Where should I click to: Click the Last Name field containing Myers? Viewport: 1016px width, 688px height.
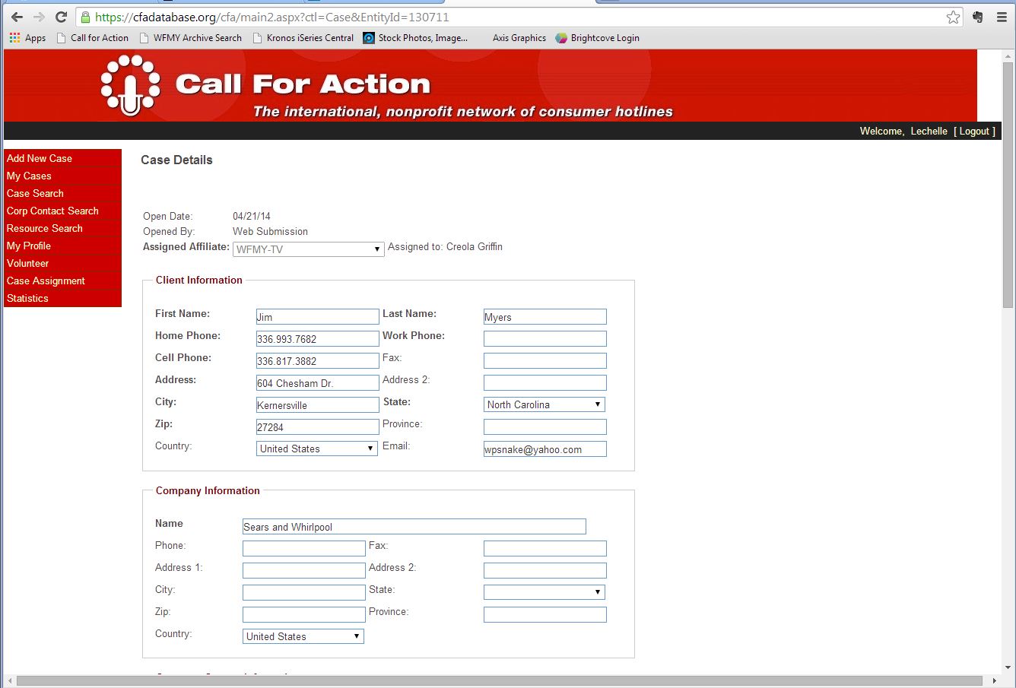tap(545, 317)
